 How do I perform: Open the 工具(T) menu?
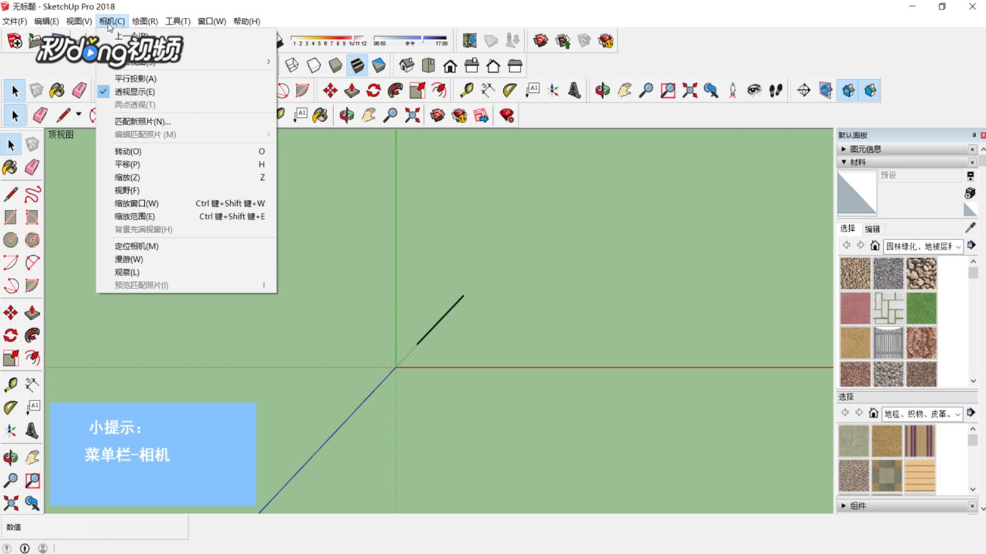178,21
